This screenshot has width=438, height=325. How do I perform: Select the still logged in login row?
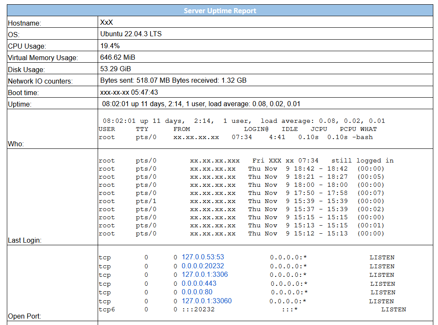tap(246, 161)
